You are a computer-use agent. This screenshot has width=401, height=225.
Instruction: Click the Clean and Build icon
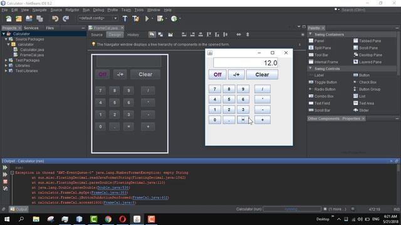[136, 19]
